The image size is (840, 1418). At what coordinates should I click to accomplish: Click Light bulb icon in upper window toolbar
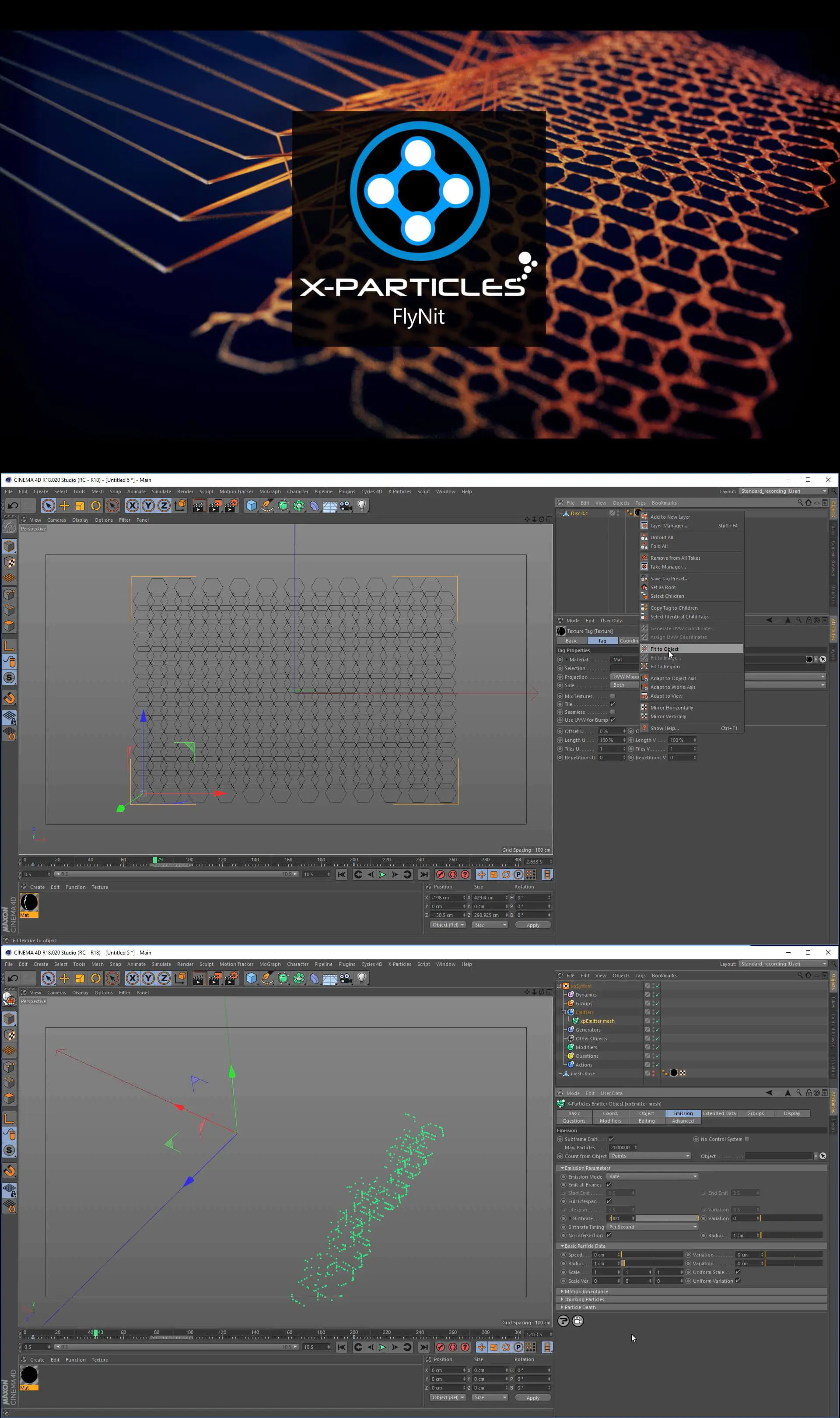tap(362, 505)
